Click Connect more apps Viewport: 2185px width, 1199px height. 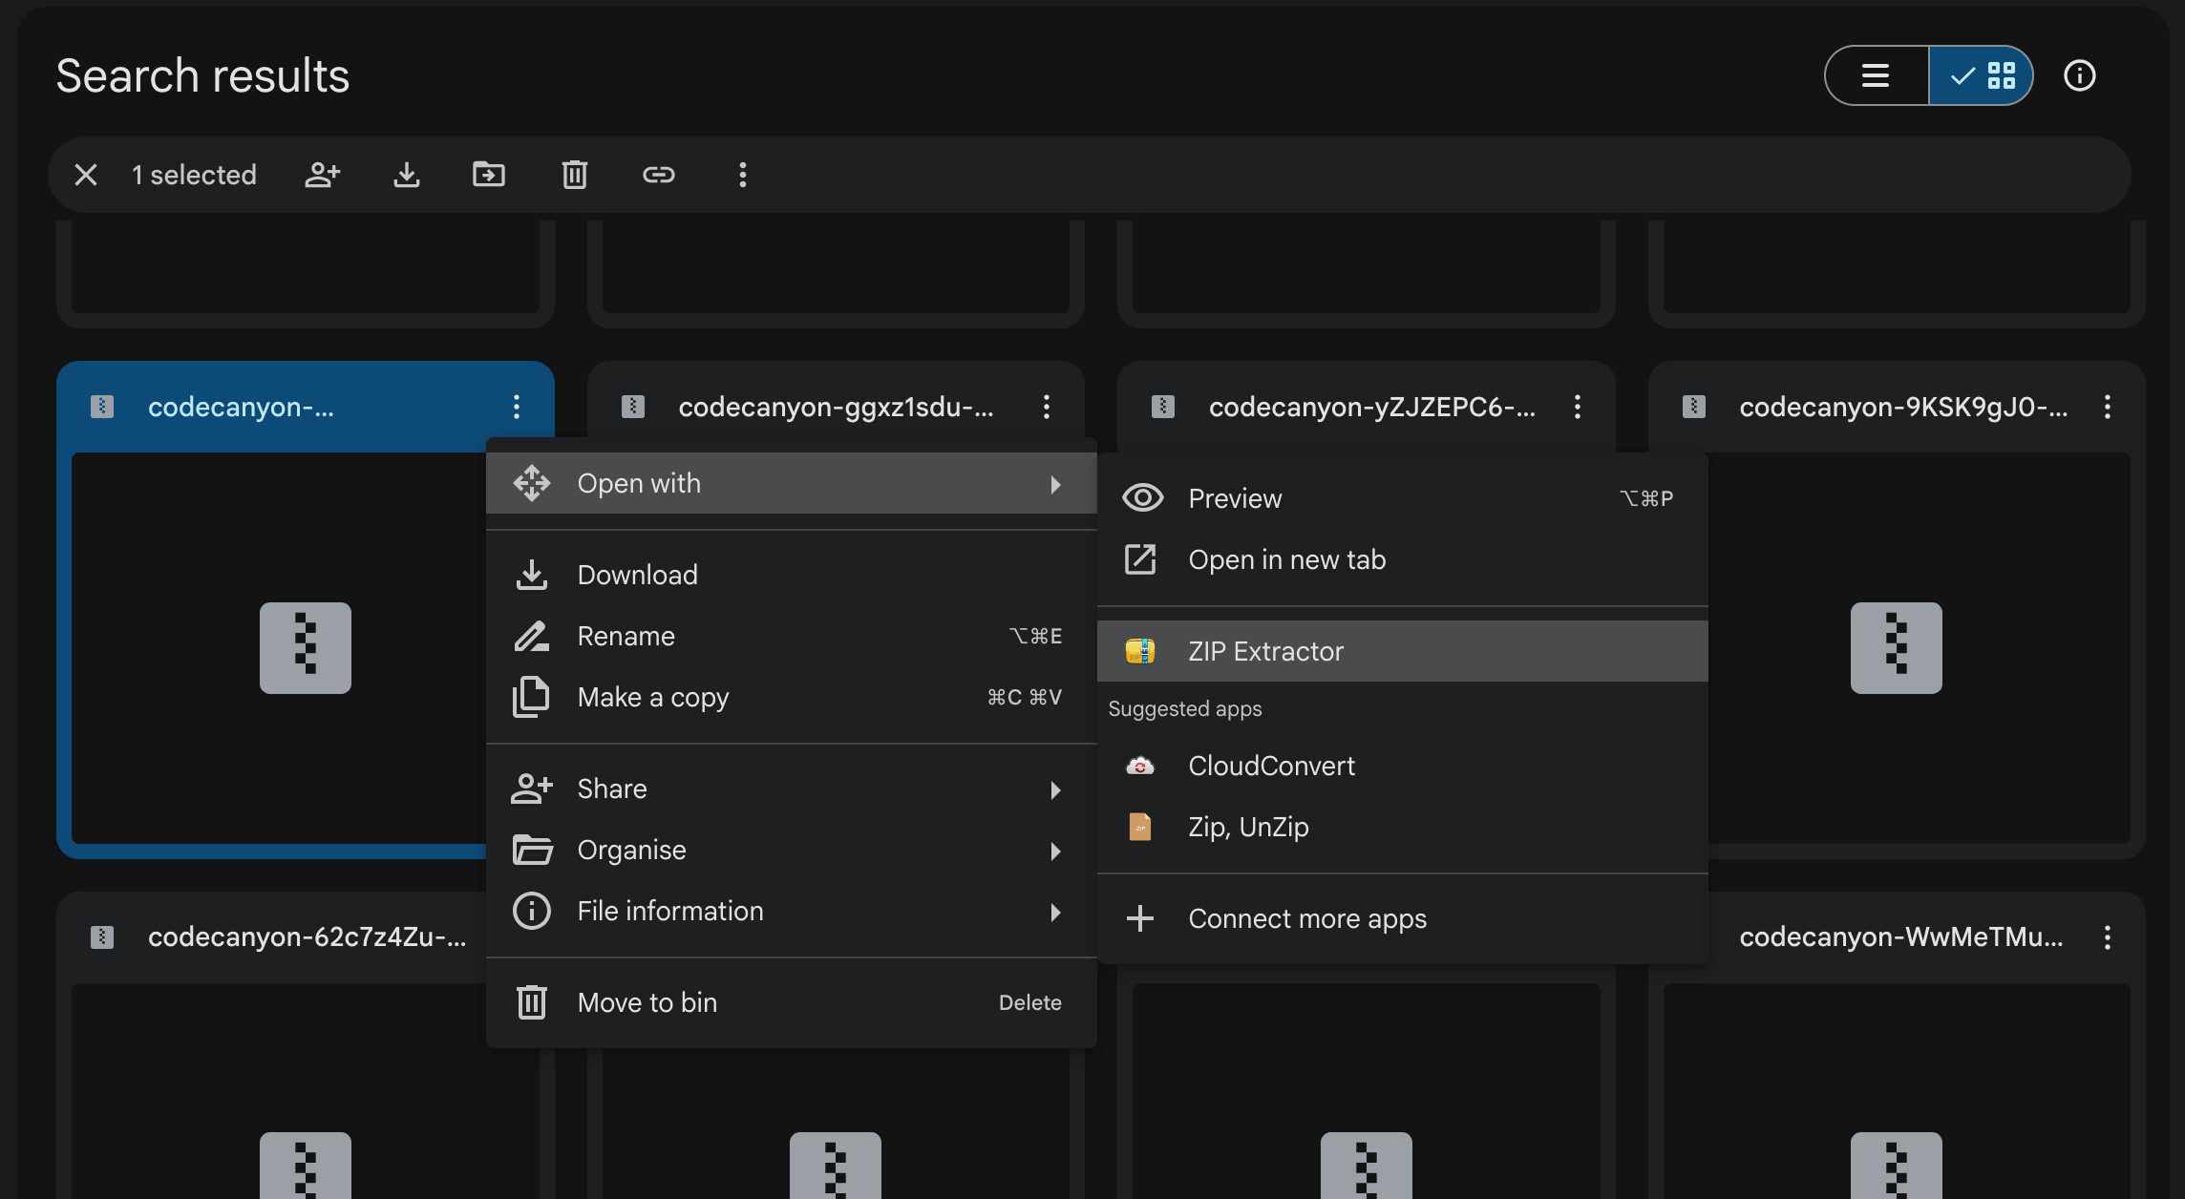pos(1403,918)
